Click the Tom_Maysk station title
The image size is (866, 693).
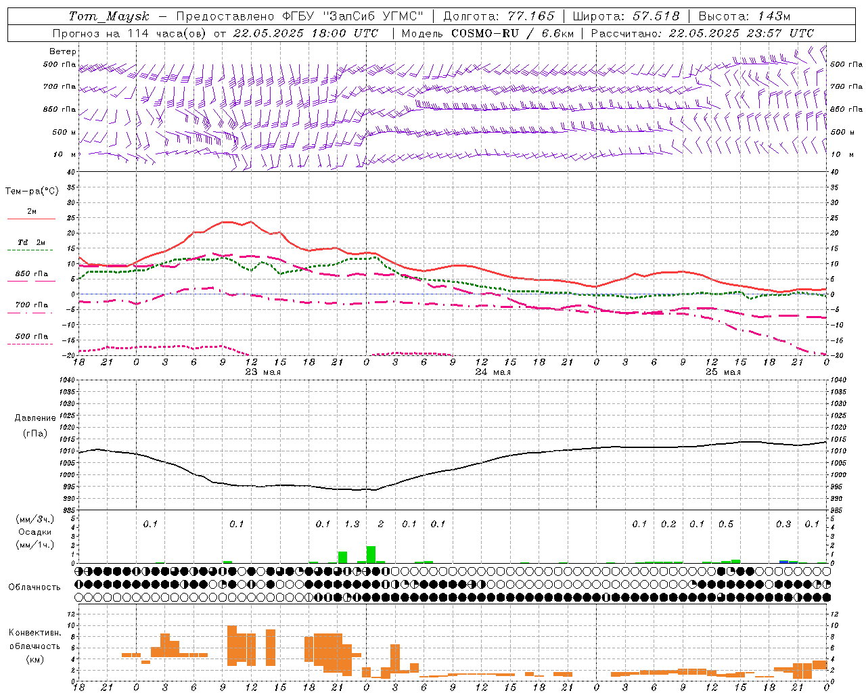coord(109,16)
